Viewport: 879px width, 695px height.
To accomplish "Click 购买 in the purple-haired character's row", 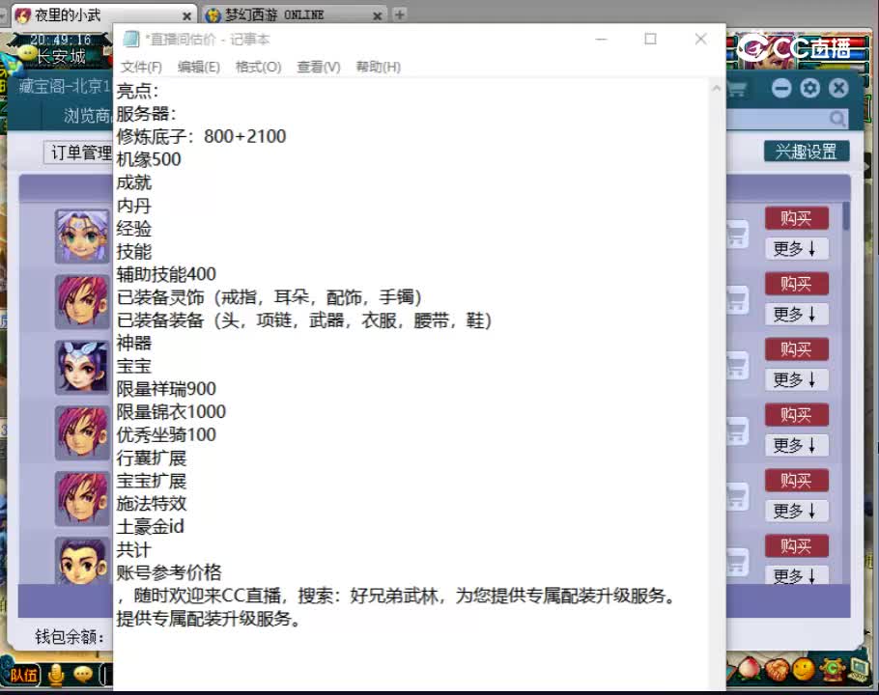I will 797,218.
